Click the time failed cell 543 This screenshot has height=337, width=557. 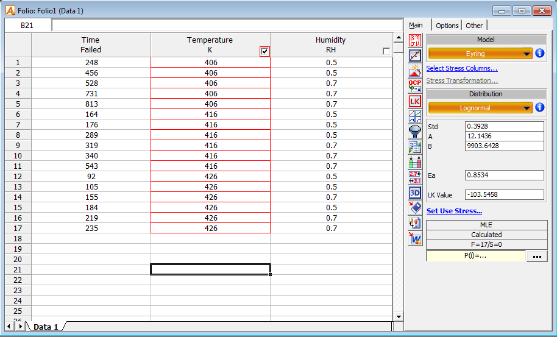[x=91, y=166]
